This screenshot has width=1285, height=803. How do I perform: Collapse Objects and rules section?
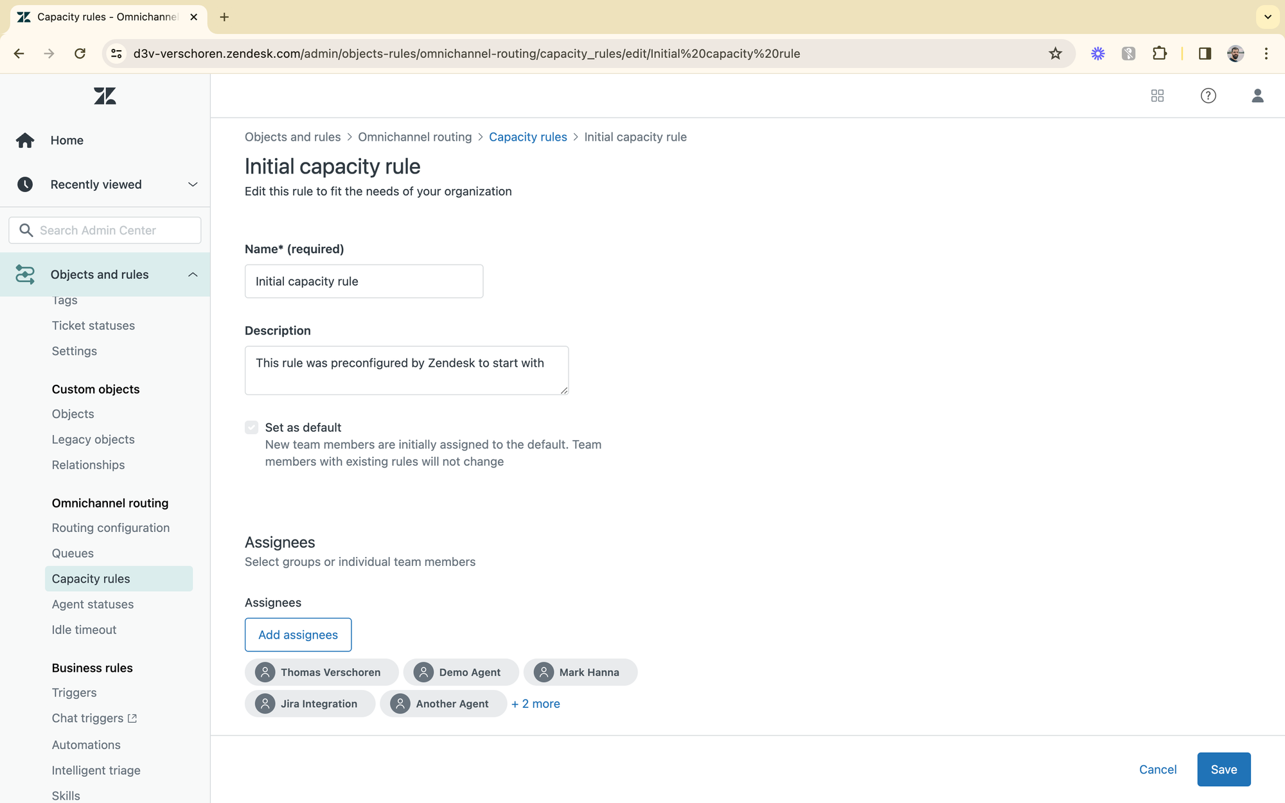[192, 274]
